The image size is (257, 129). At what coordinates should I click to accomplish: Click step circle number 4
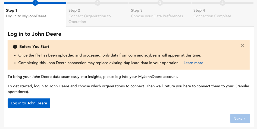(x=222, y=3)
